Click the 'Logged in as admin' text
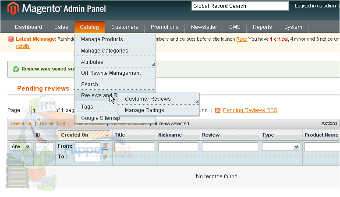 (x=315, y=6)
